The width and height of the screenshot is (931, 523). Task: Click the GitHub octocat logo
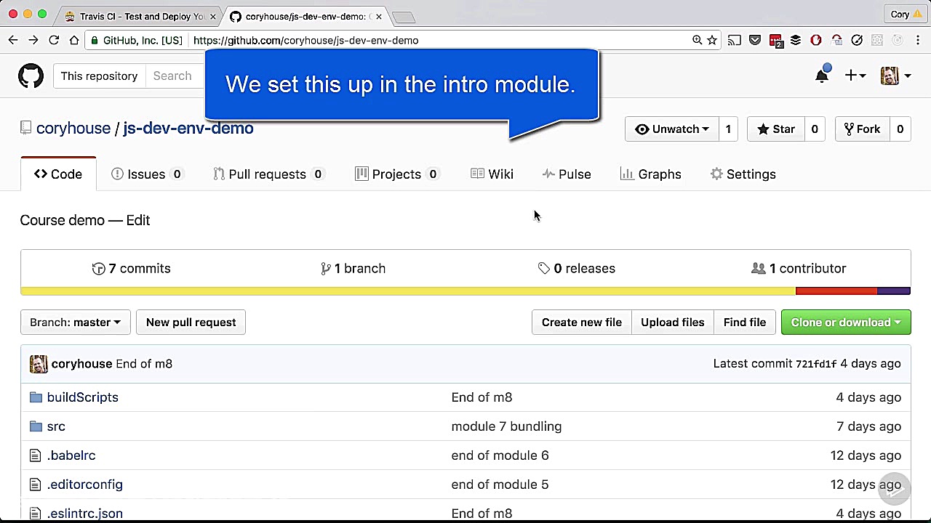pyautogui.click(x=31, y=76)
